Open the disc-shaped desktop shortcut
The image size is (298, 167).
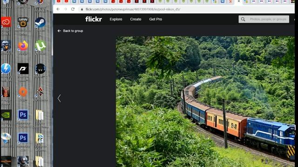pyautogui.click(x=6, y=138)
